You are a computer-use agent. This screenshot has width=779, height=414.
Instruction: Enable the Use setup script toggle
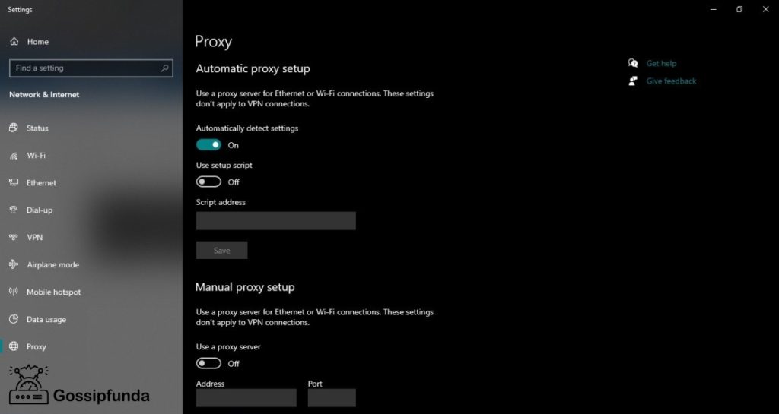(208, 182)
